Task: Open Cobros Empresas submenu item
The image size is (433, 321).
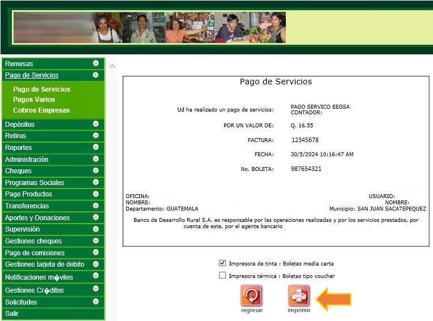Action: 41,110
